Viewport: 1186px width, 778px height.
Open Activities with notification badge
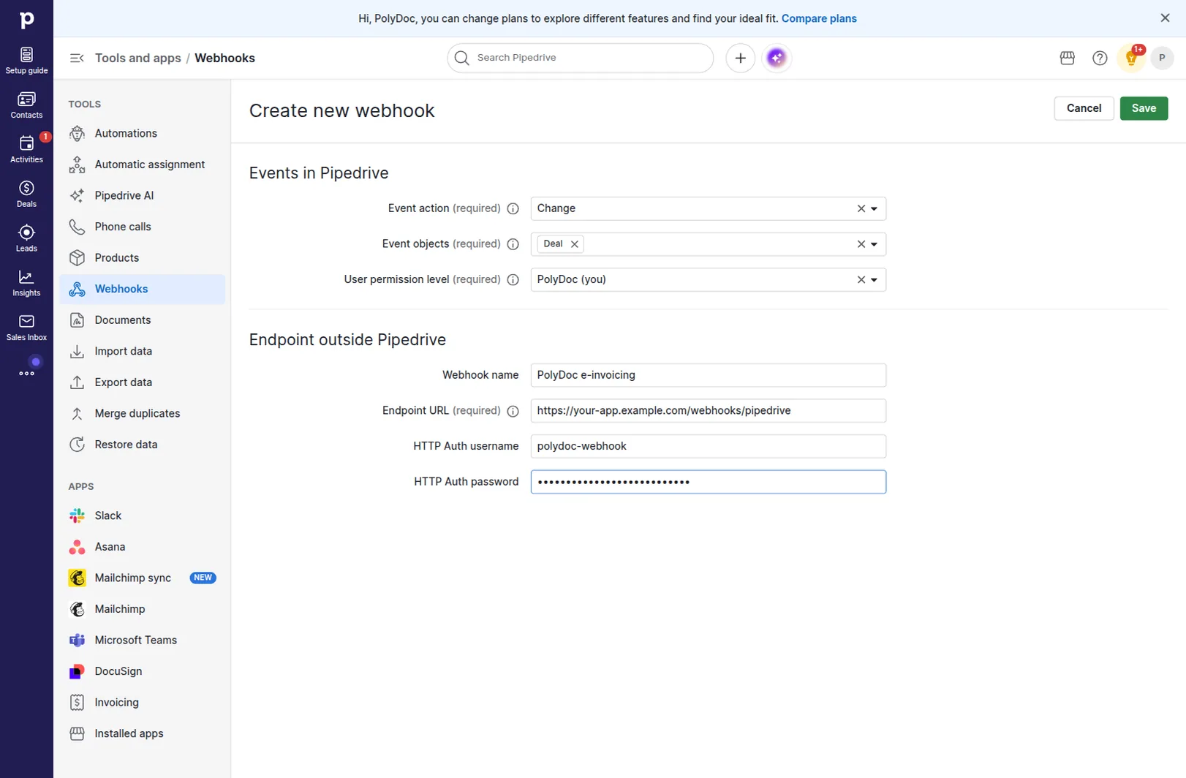(x=26, y=149)
